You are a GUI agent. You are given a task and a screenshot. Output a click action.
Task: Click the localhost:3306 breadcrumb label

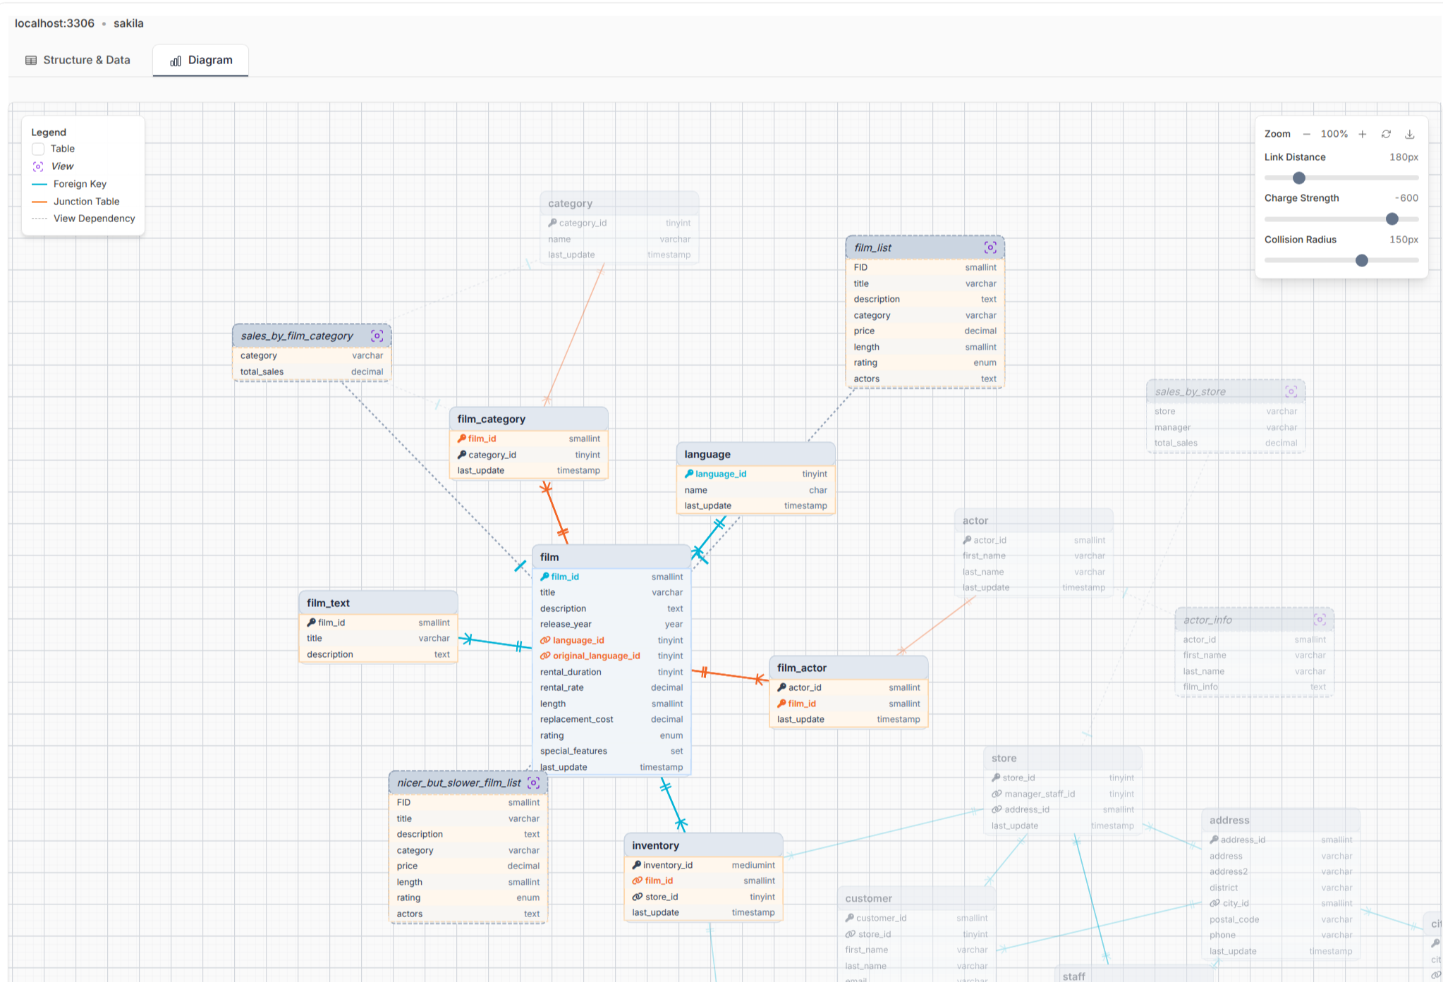click(x=54, y=23)
